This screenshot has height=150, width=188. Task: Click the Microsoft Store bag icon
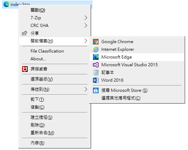(96, 90)
